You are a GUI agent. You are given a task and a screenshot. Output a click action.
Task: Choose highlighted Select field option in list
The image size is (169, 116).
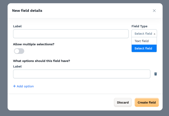tap(144, 49)
